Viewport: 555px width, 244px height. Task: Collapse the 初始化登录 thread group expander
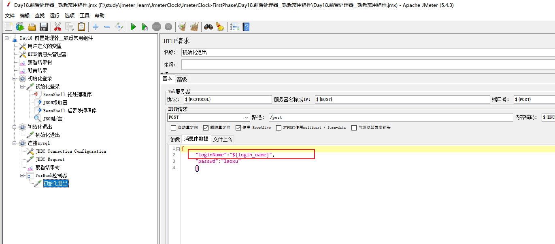(x=15, y=78)
